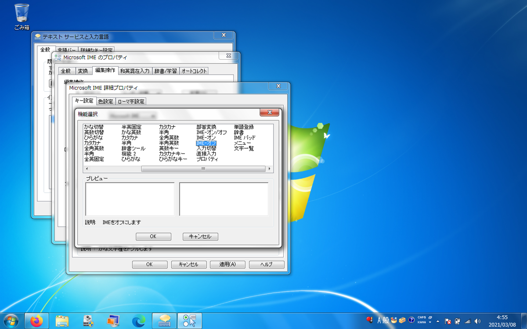Launch Firefox from the taskbar
527x329 pixels.
37,321
